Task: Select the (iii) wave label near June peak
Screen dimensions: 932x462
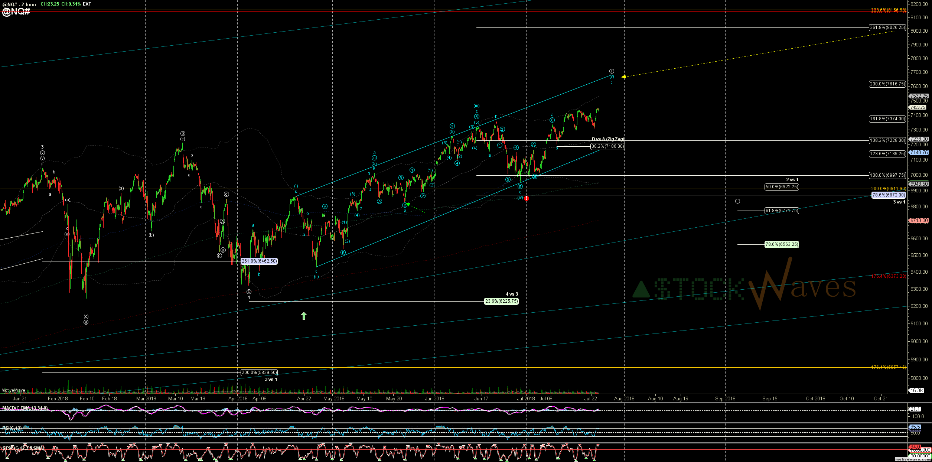Action: [476, 106]
